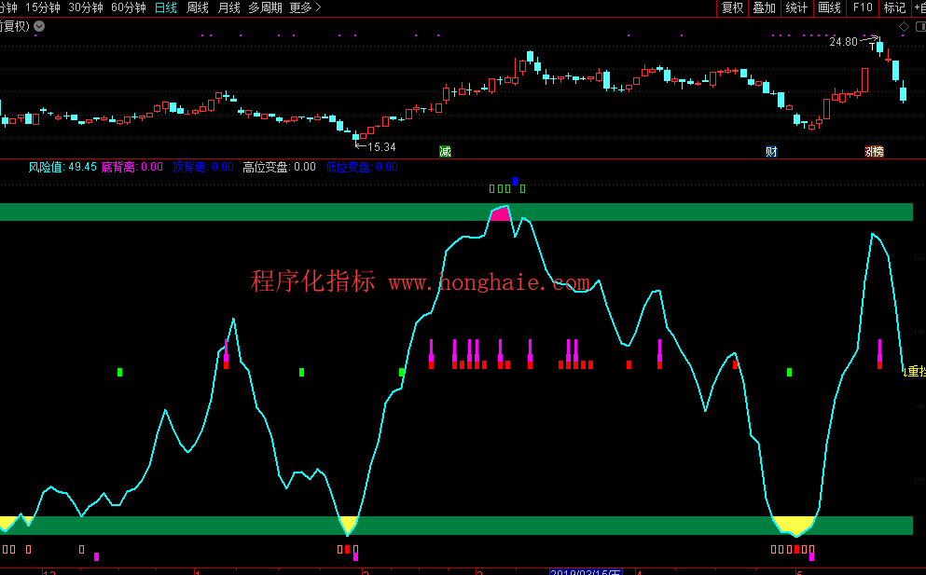The image size is (926, 575).
Task: Open the 复权 adjustment toolbar option
Action: pyautogui.click(x=732, y=7)
